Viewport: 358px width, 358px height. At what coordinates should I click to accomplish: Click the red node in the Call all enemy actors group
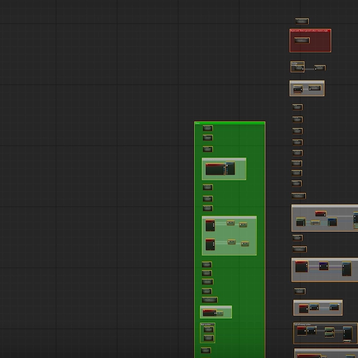click(x=301, y=330)
